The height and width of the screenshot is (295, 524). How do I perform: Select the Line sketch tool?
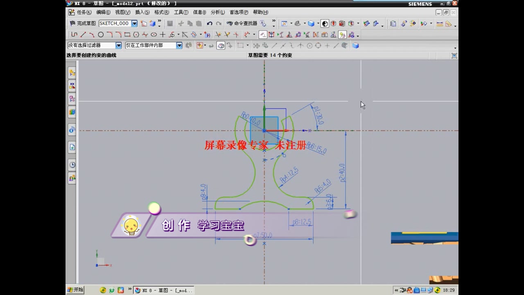click(84, 35)
